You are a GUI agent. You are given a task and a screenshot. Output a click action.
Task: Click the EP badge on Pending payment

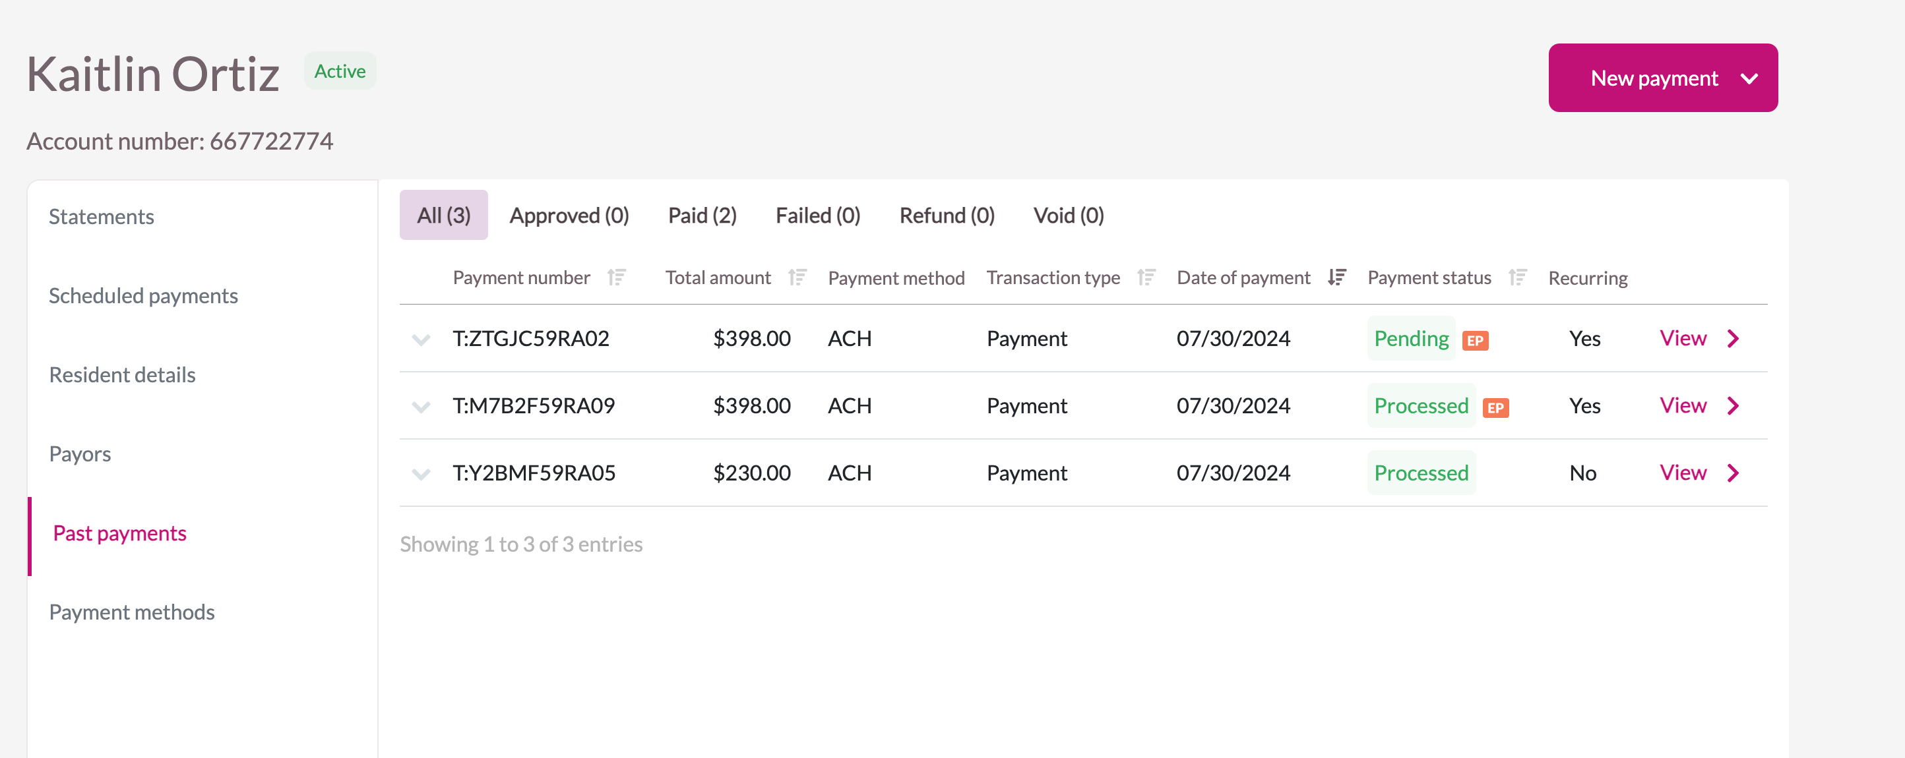[x=1475, y=341]
